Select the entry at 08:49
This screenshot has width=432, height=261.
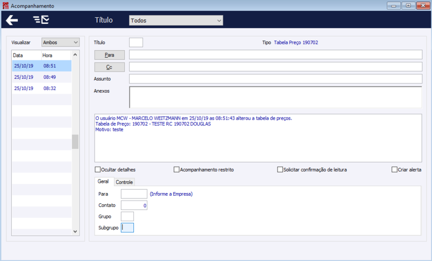(42, 77)
